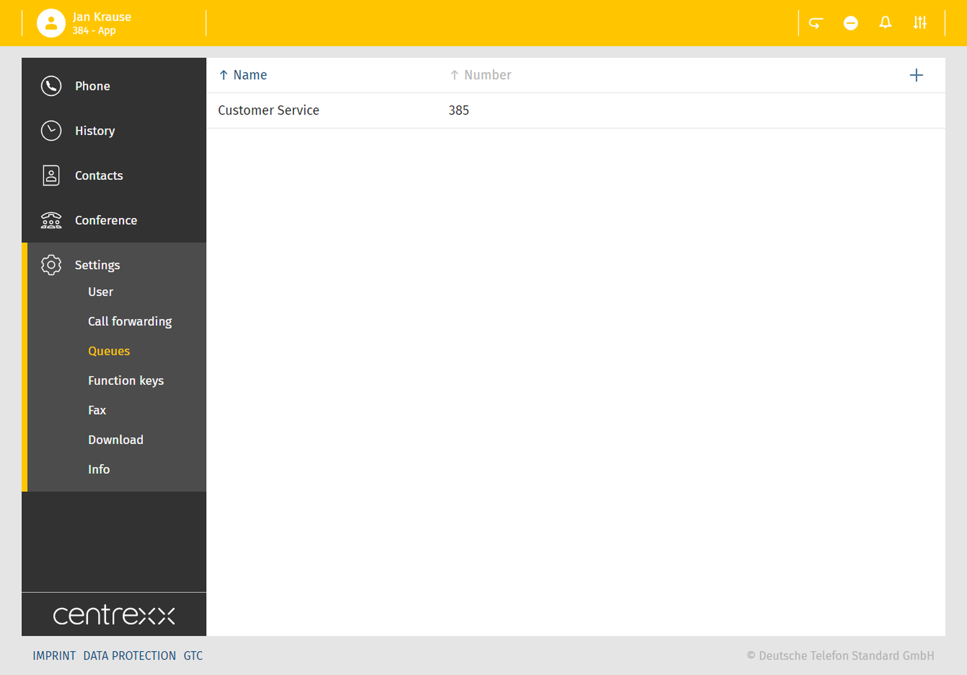Open the DATA PROTECTION footer link
The image size is (967, 675).
click(130, 656)
